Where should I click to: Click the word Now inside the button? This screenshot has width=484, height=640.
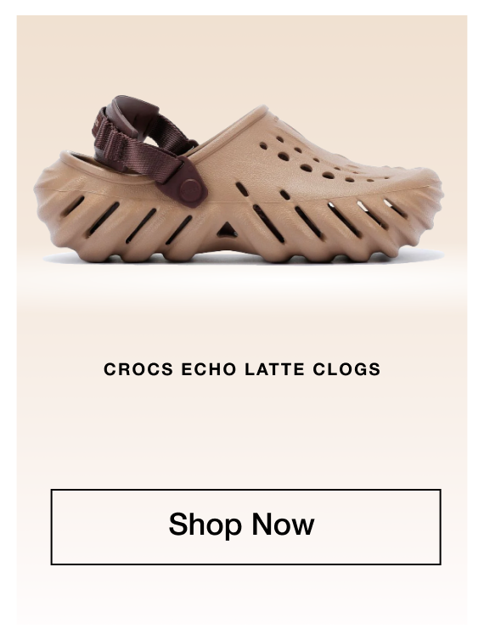click(x=283, y=524)
